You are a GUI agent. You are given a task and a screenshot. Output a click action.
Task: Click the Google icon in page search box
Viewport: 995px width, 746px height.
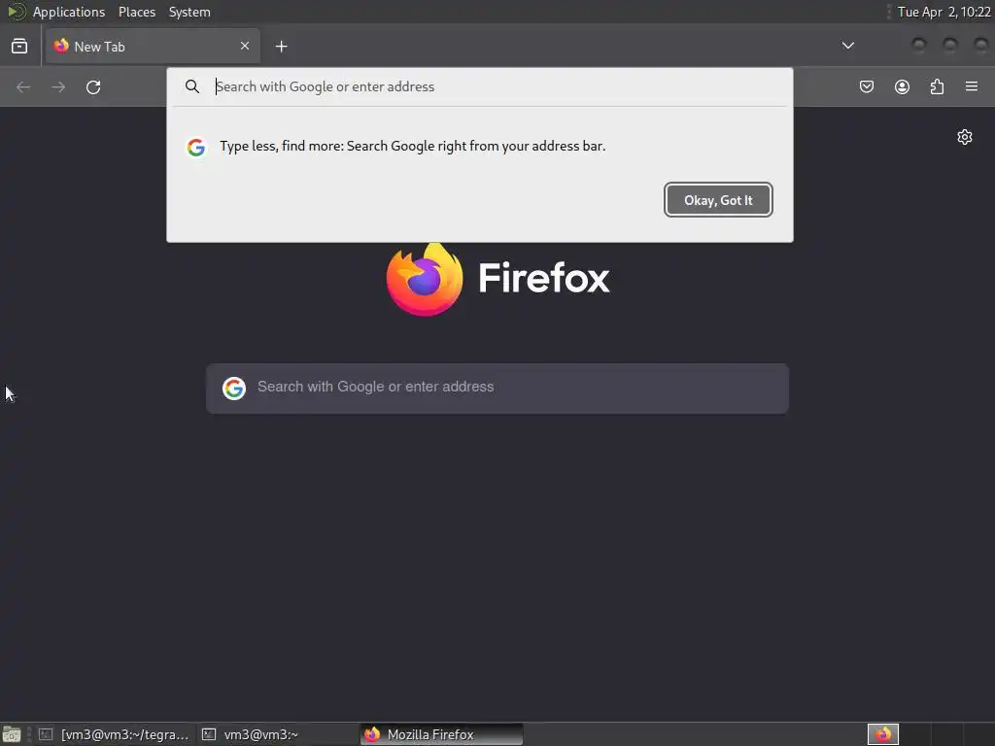tap(234, 388)
